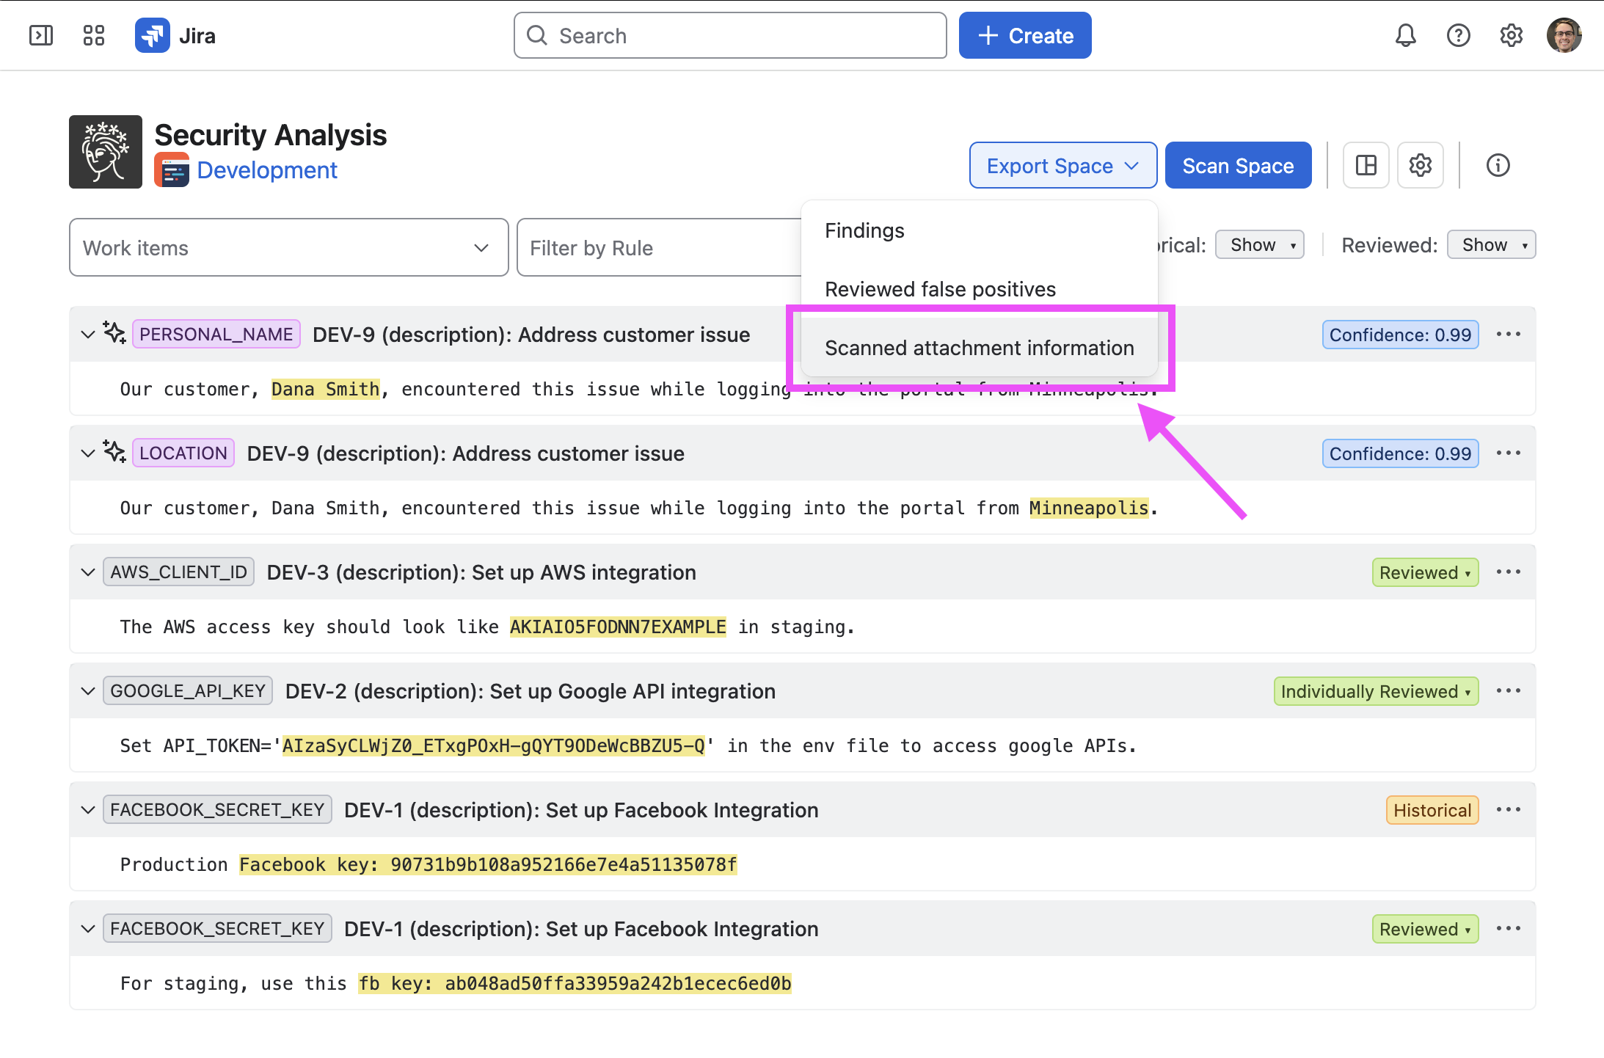Select Reviewed false positives export option
Image resolution: width=1604 pixels, height=1058 pixels.
980,289
